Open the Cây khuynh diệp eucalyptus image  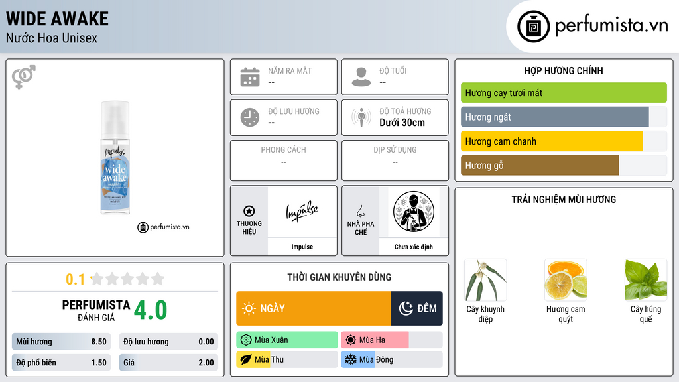(485, 280)
